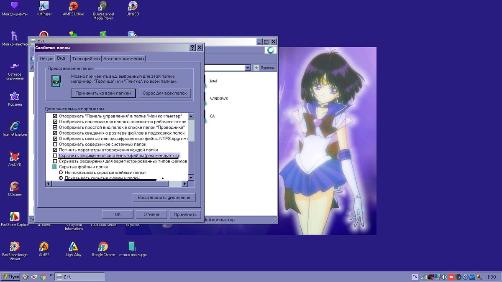This screenshot has height=282, width=502.
Task: Click Применить ко всем папкам button
Action: (x=103, y=93)
